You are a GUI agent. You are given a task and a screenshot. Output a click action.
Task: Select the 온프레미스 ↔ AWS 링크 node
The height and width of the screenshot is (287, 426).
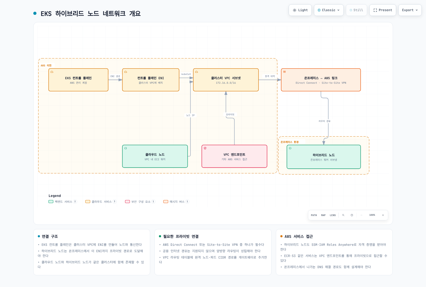coord(321,80)
